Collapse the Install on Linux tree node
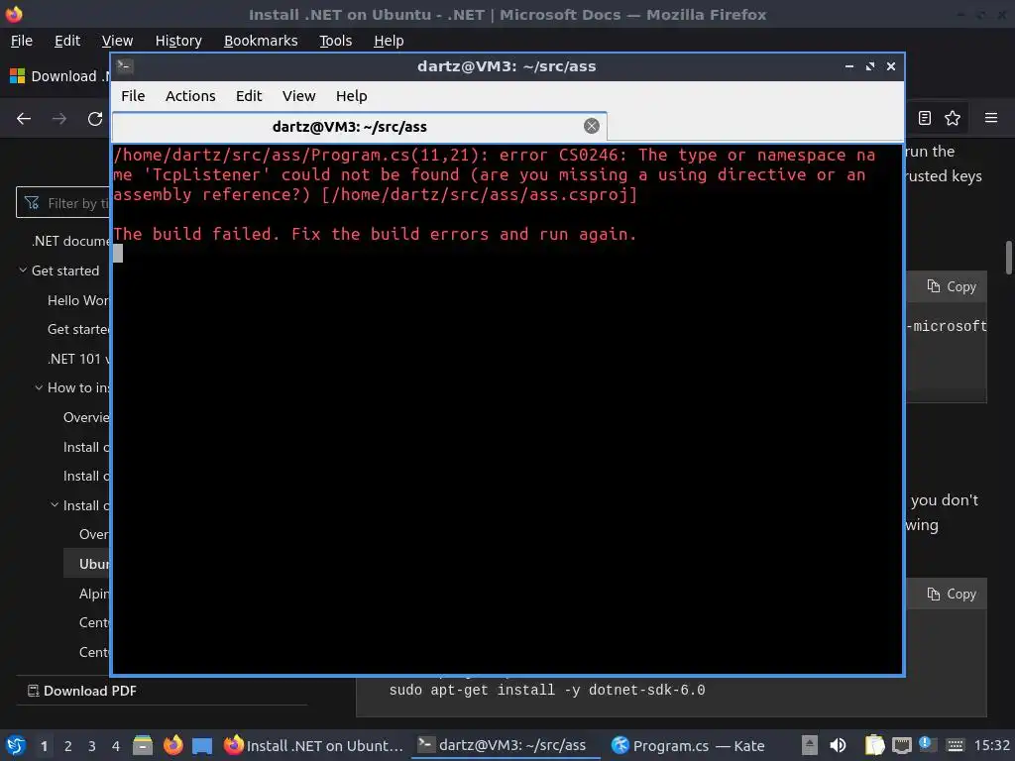Image resolution: width=1015 pixels, height=761 pixels. coord(55,504)
